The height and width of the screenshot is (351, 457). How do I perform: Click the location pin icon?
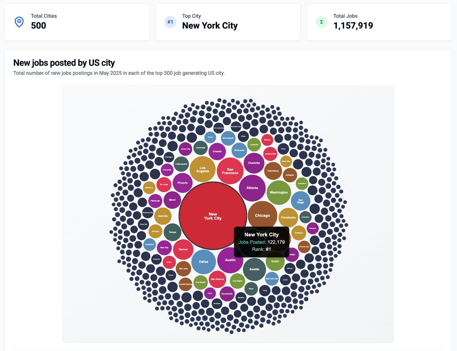(x=19, y=22)
